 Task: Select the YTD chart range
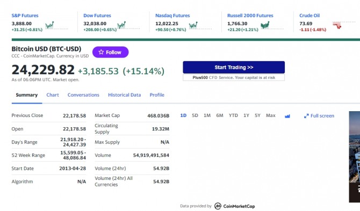tap(233, 115)
